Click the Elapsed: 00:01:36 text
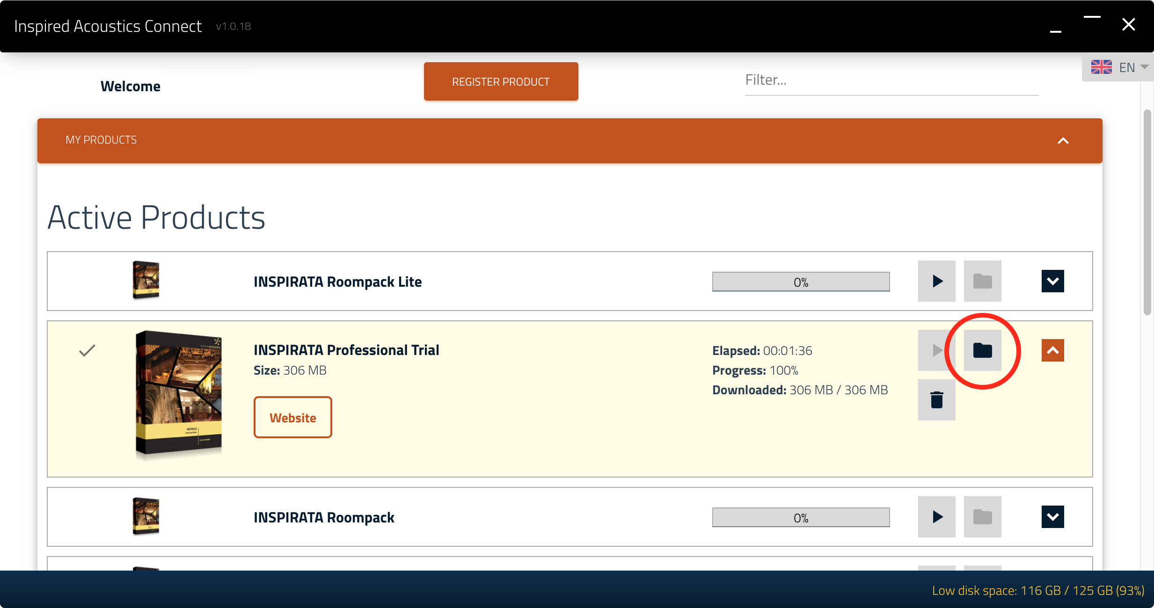Image resolution: width=1154 pixels, height=608 pixels. coord(762,350)
